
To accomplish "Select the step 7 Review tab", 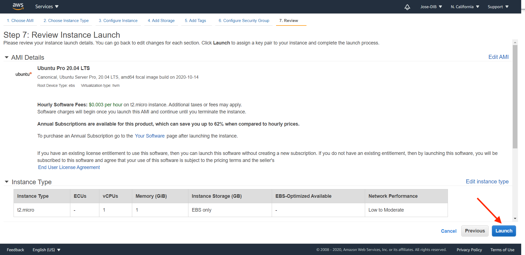I will point(289,21).
